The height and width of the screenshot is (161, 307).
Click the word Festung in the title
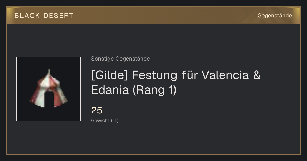click(x=155, y=75)
